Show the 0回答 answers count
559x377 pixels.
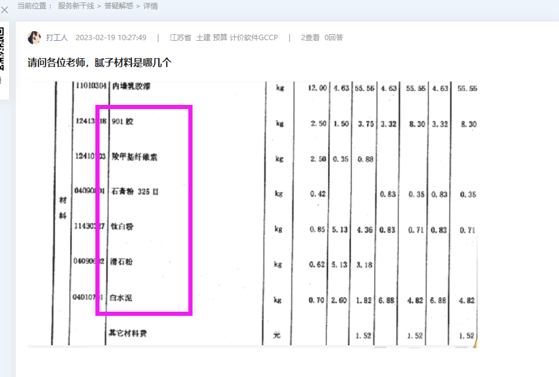[333, 37]
